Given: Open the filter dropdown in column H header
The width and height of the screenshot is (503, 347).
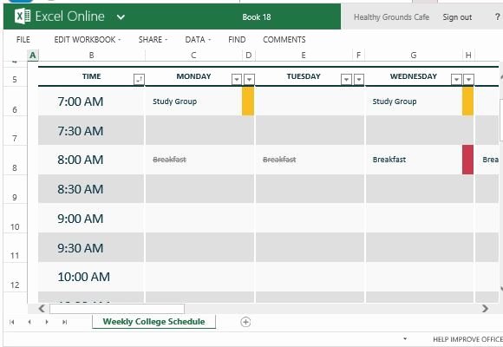Looking at the screenshot, I should 468,79.
